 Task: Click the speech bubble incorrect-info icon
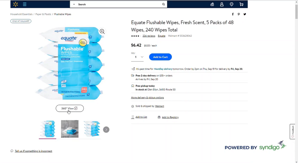coord(12,151)
